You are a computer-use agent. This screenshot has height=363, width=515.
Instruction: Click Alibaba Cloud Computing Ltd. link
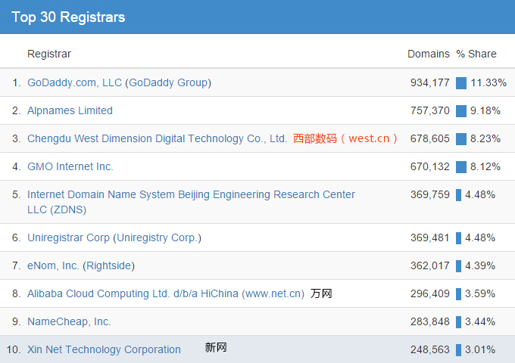tap(165, 293)
